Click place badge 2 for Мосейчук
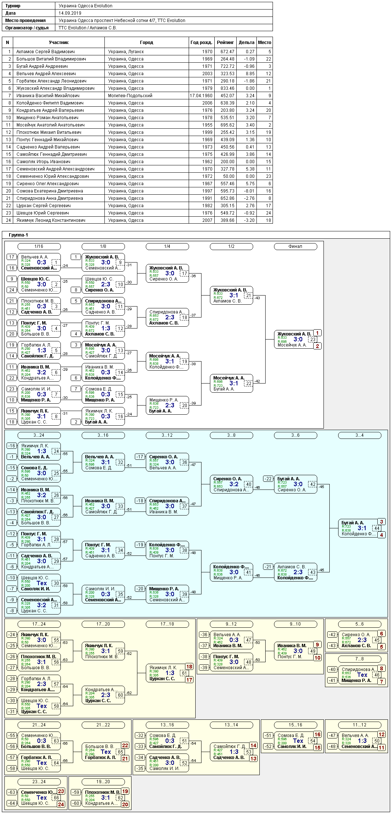This screenshot has width=392, height=814. point(317,346)
